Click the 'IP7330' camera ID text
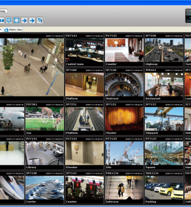The image size is (191, 207). click(151, 36)
